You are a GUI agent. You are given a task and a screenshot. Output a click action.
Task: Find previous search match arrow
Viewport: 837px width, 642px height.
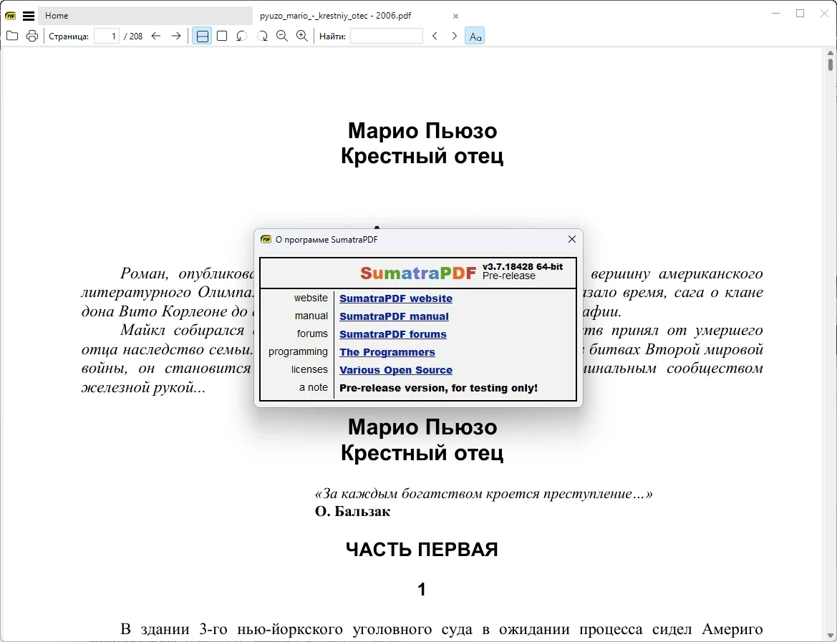[x=435, y=37]
